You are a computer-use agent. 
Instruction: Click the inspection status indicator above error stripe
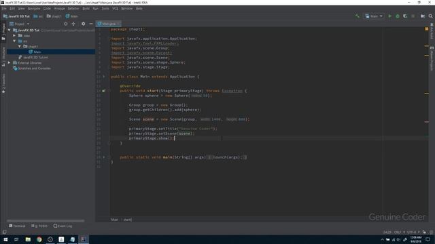tap(427, 28)
